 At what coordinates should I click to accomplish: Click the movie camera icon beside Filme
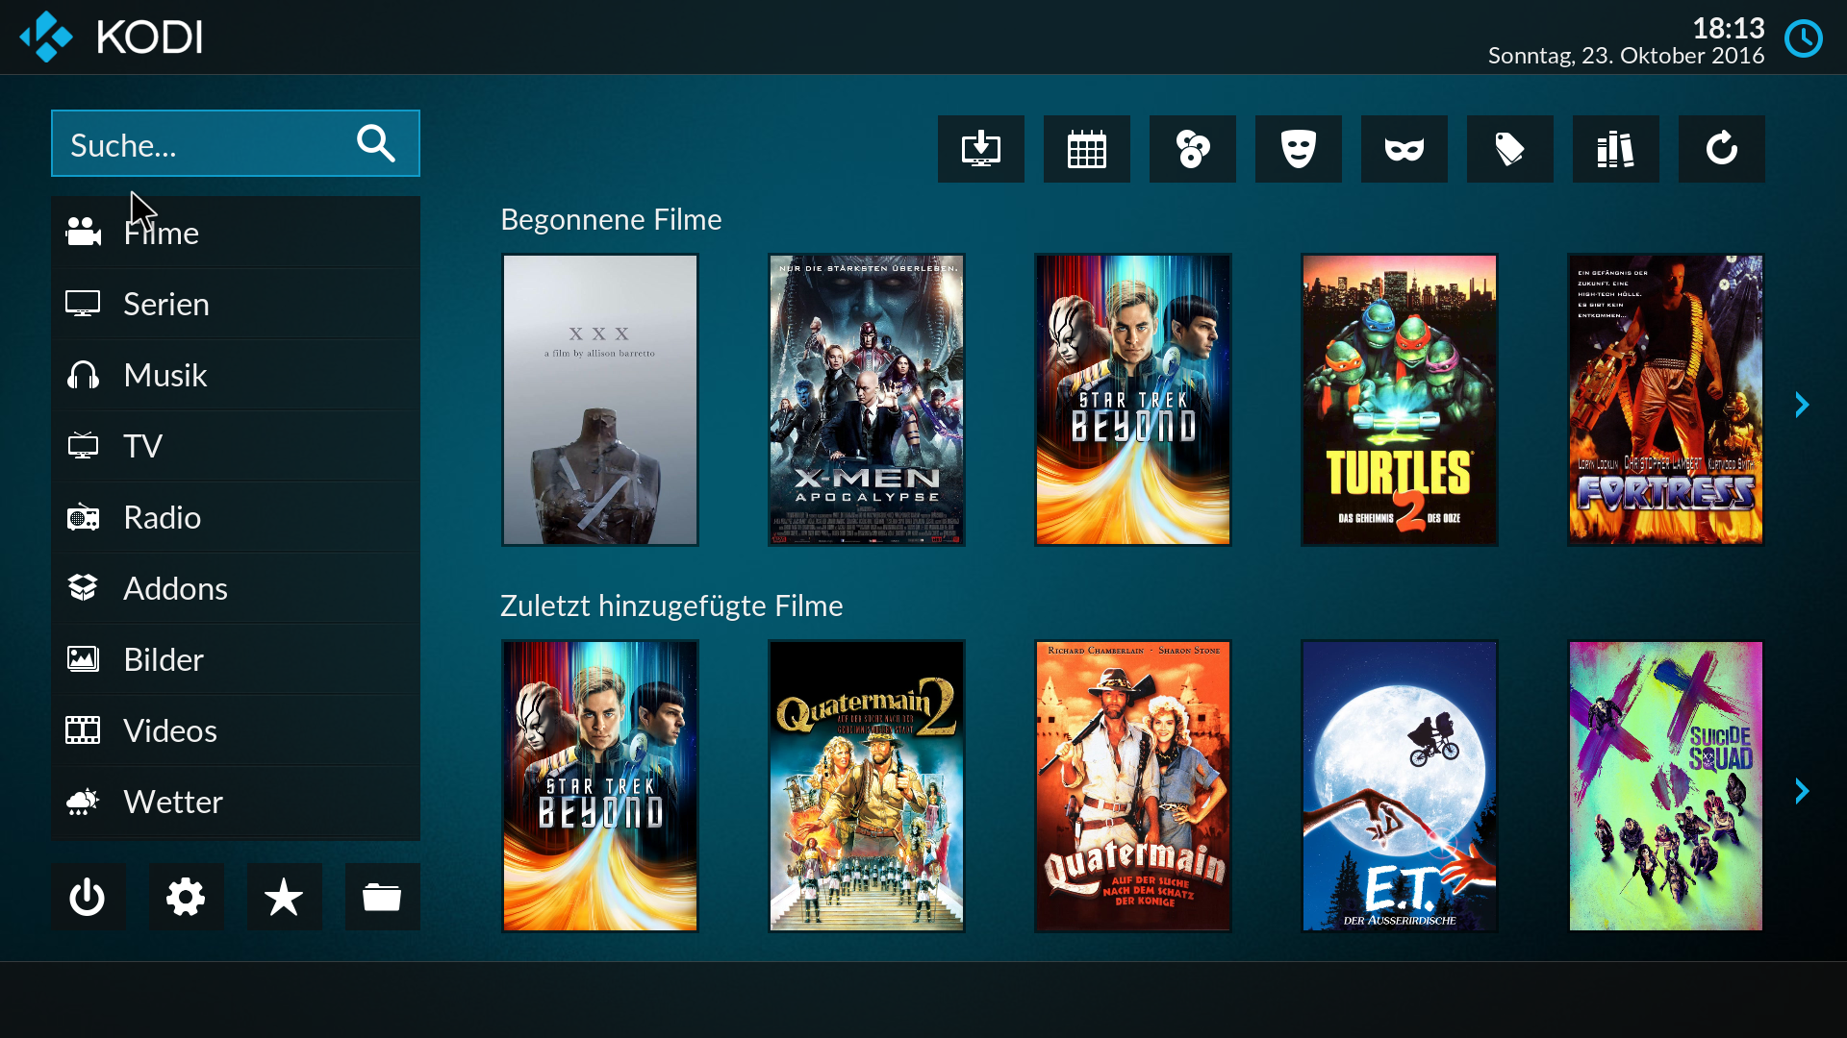tap(83, 232)
